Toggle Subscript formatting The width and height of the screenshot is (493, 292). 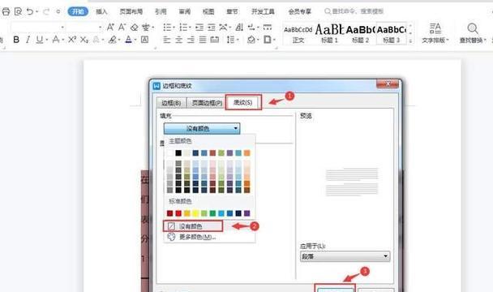point(84,40)
